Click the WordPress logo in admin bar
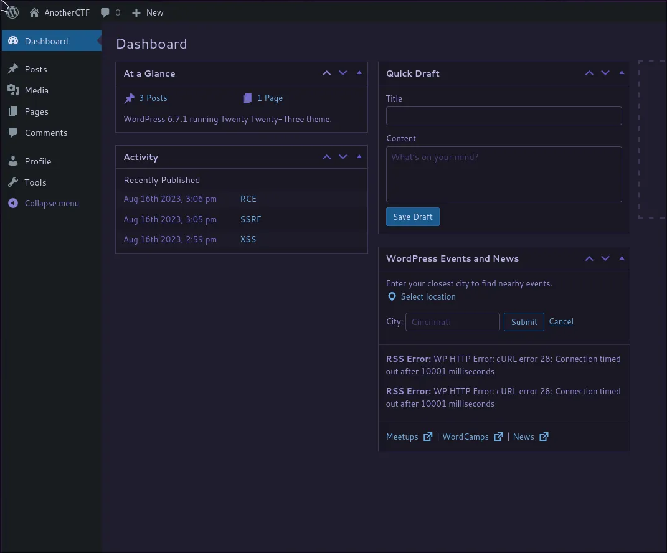667x553 pixels. click(12, 12)
